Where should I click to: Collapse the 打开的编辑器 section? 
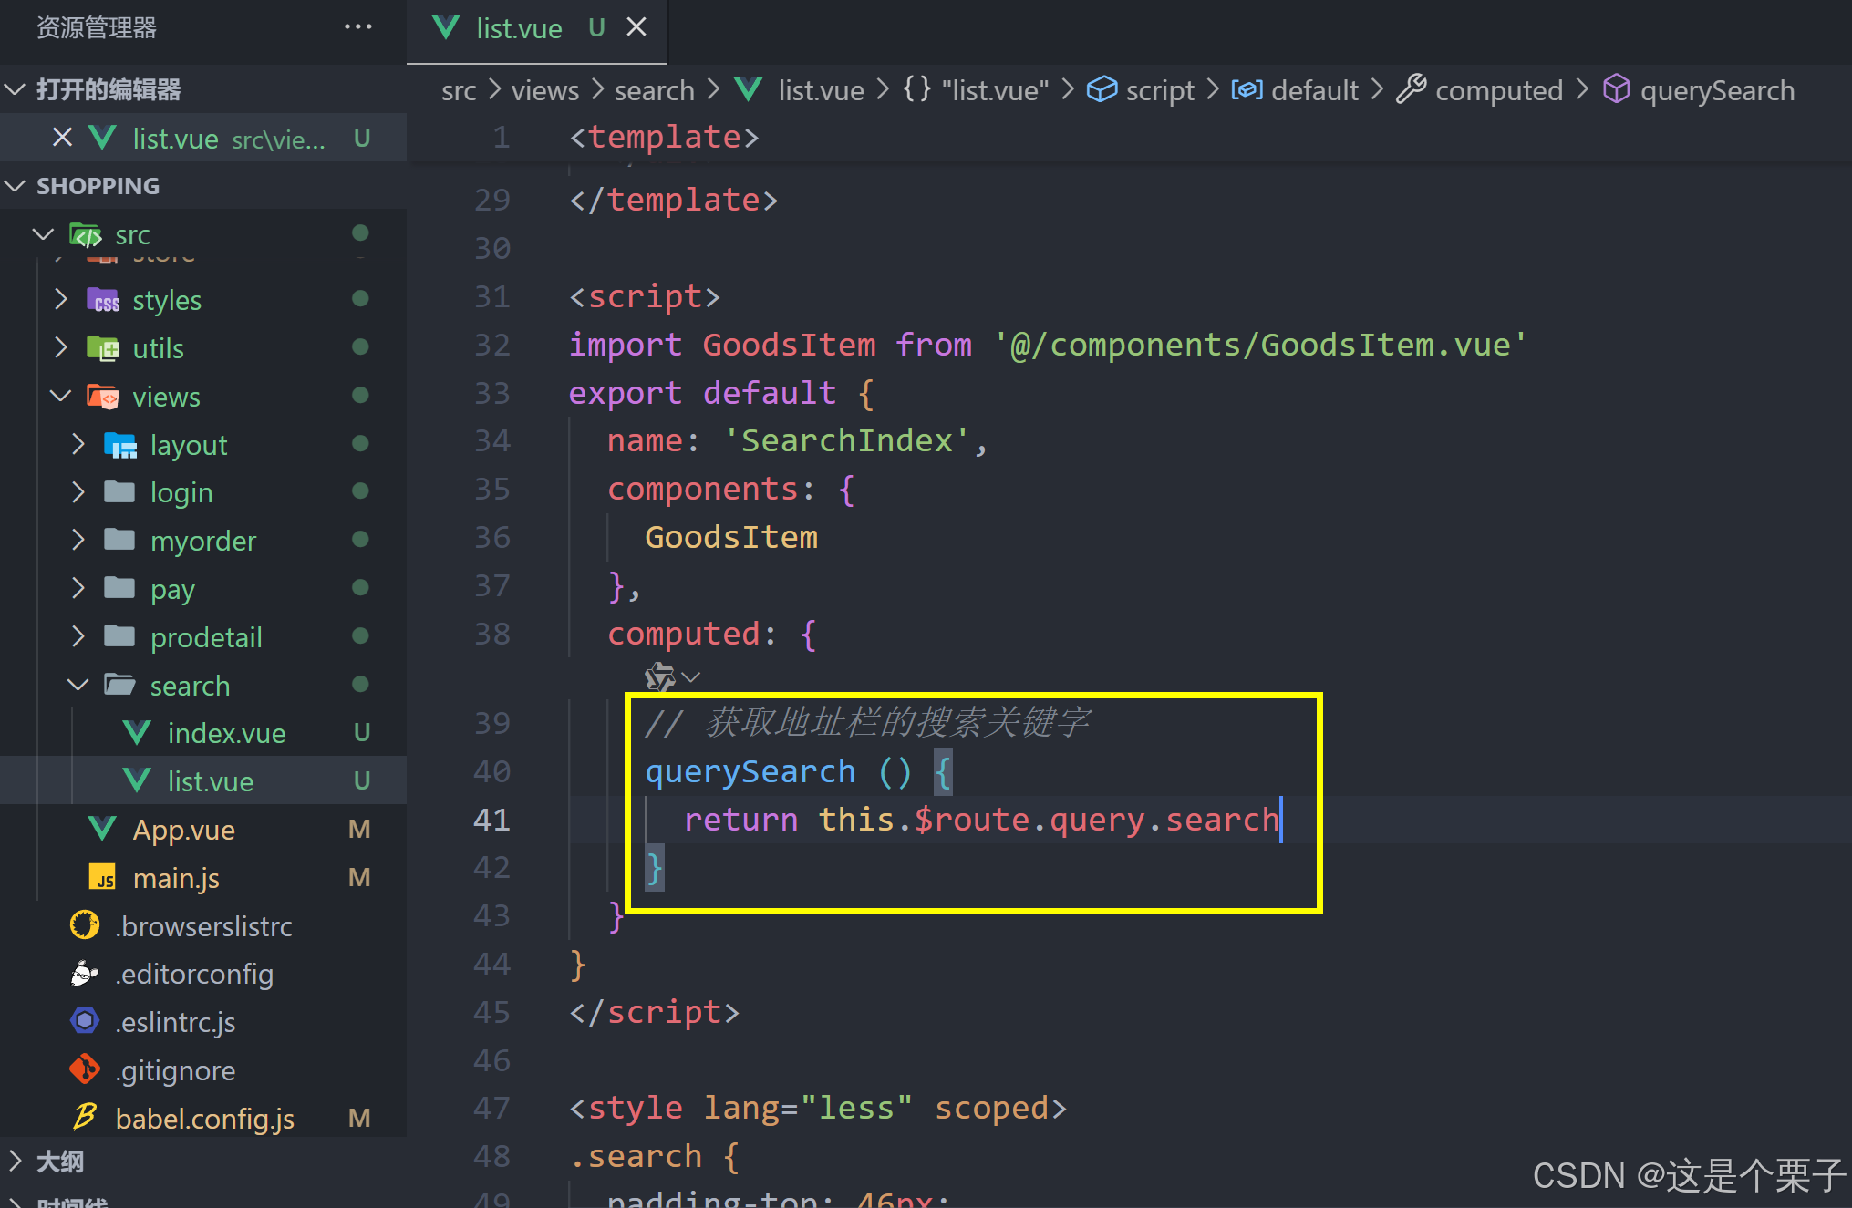click(x=15, y=89)
